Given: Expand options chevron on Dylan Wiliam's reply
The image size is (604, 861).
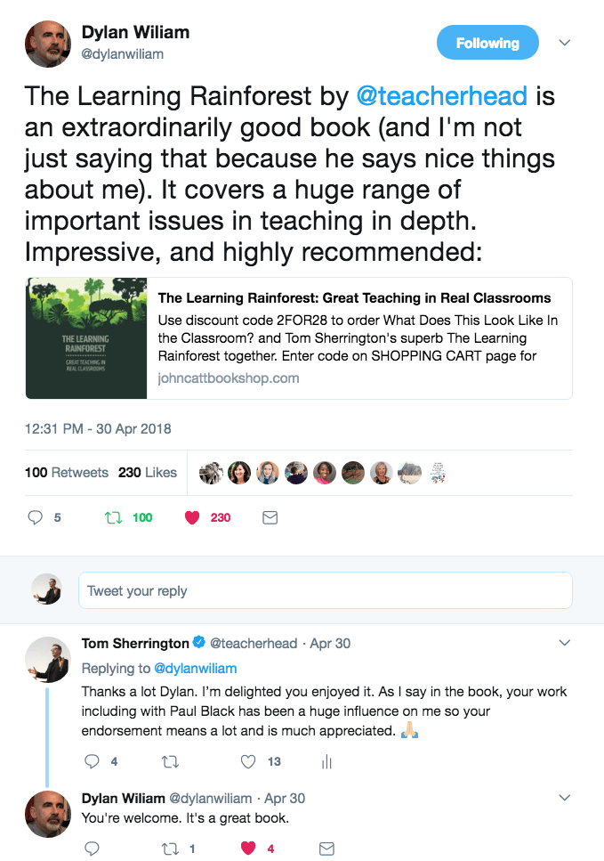Looking at the screenshot, I should [565, 797].
